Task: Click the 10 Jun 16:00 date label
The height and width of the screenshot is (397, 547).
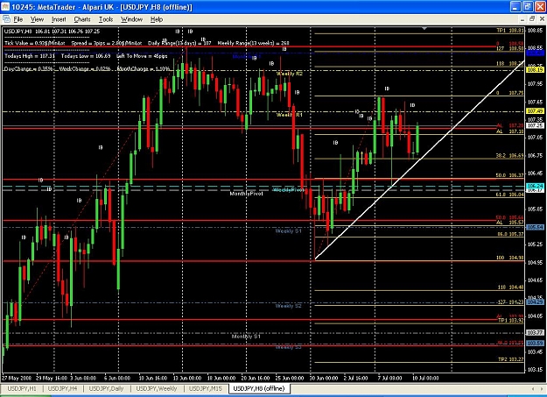Action: point(153,378)
